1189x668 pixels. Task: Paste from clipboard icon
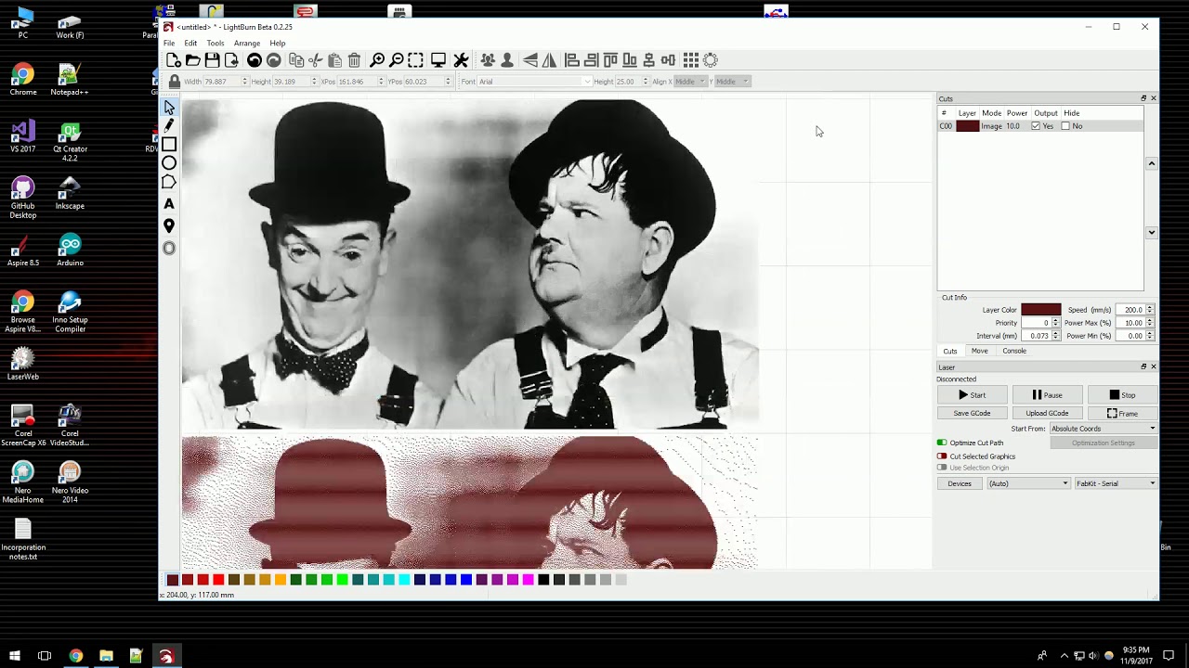(334, 60)
